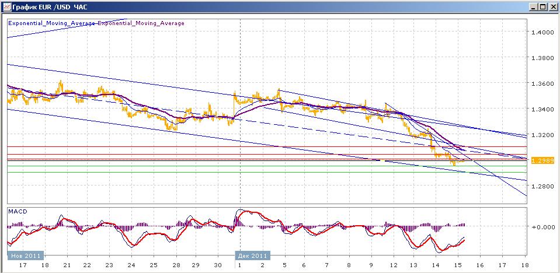Minimize the EUR/USD chart window
The width and height of the screenshot is (560, 273).
(x=534, y=7)
